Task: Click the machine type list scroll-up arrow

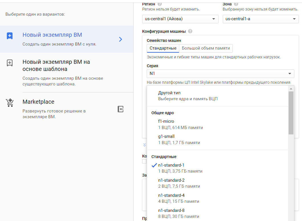Action: (x=291, y=89)
